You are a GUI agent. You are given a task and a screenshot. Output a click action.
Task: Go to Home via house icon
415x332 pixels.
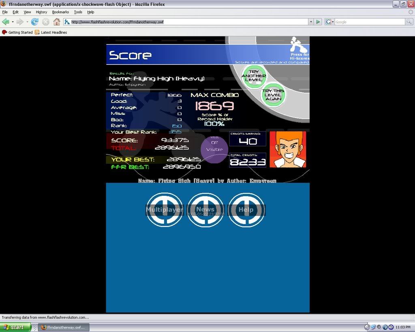57,21
